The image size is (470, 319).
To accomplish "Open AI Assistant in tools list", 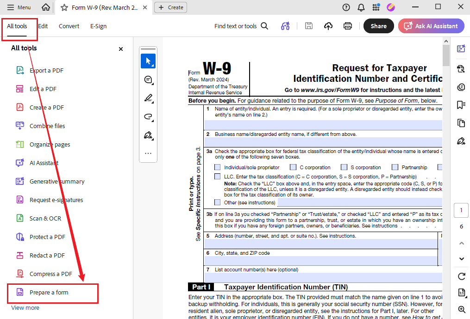I will pyautogui.click(x=37, y=163).
